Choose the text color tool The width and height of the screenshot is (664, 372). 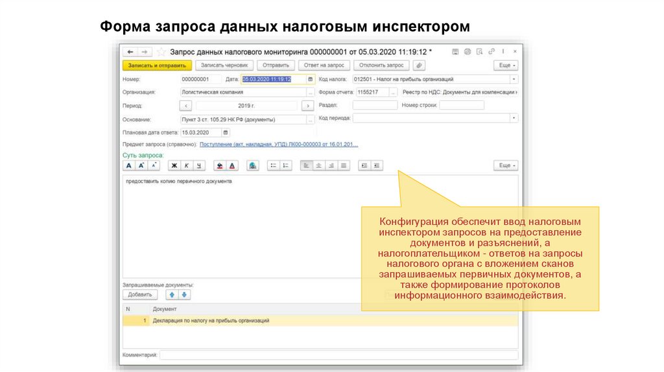point(232,166)
